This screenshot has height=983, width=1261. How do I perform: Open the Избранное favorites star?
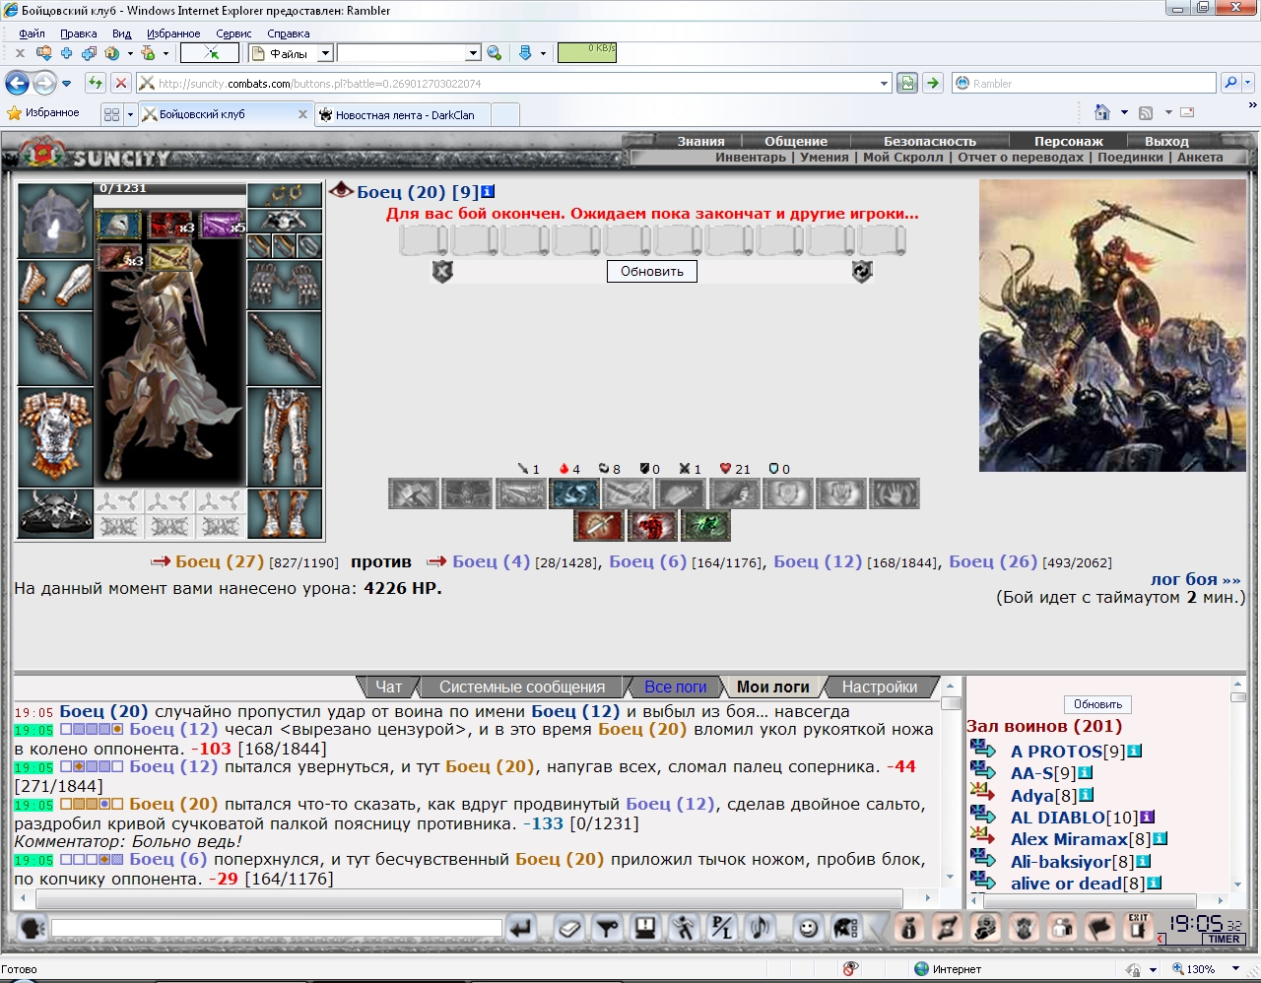[x=42, y=113]
